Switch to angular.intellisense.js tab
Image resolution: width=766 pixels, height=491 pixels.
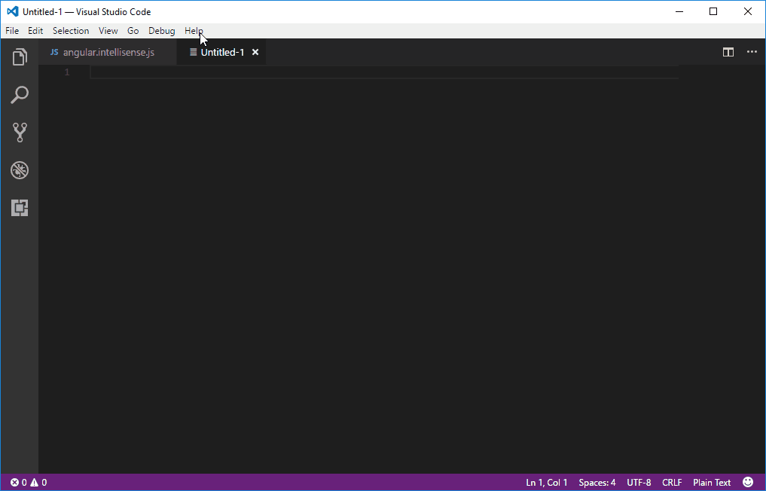coord(108,52)
